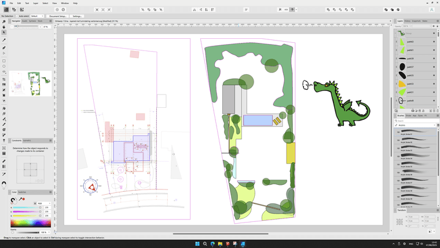Screen dimensions: 440x248
Task: Click the zoom in plus button in Navigator
Action: [x=40, y=27]
